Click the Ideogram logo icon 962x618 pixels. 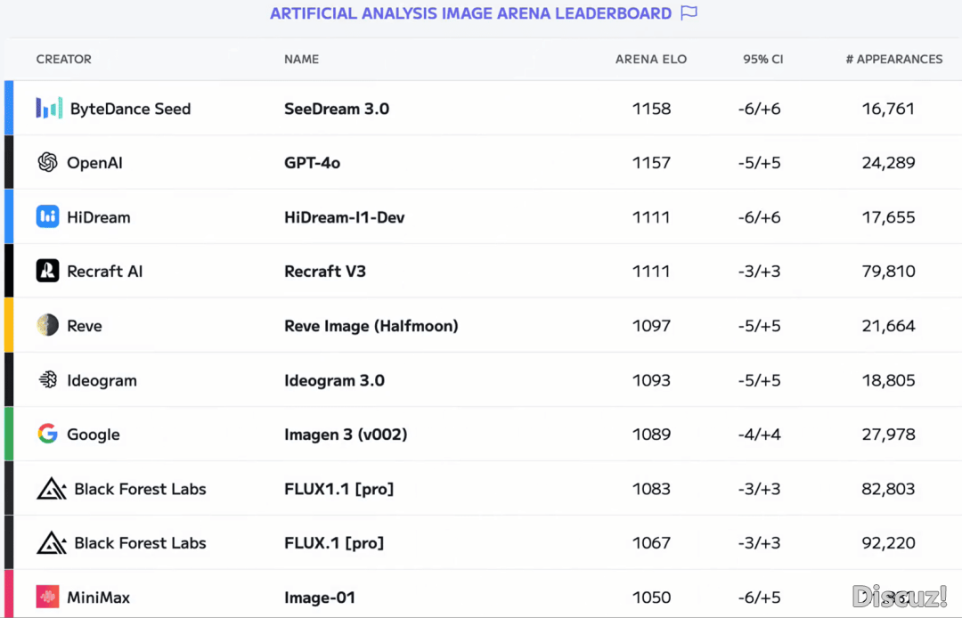point(48,379)
